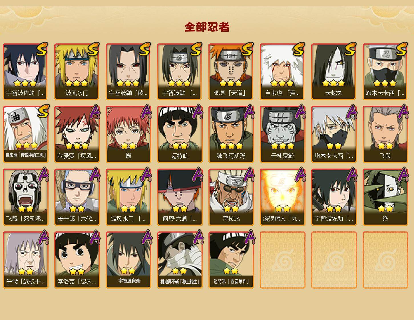Open the 猿飞阿斯玛 ninja card

231,134
